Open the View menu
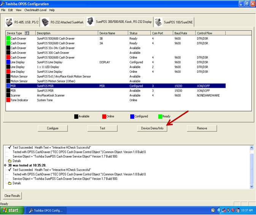 tap(18, 10)
